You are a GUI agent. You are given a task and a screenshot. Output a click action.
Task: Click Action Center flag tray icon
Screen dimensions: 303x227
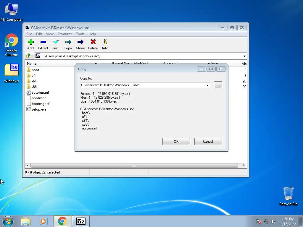click(259, 221)
